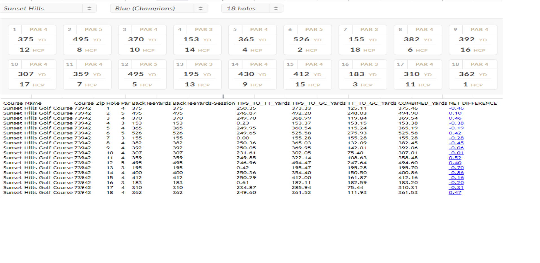
Task: Open net difference link -0.06 for hole 9
Action: tap(456, 148)
